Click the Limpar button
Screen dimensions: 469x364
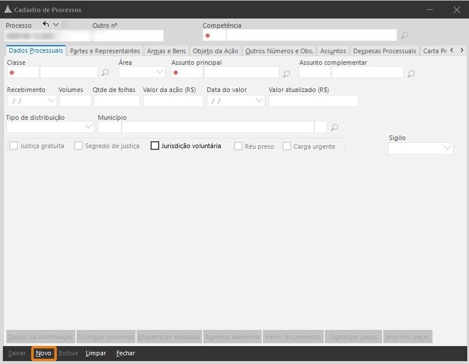[96, 353]
